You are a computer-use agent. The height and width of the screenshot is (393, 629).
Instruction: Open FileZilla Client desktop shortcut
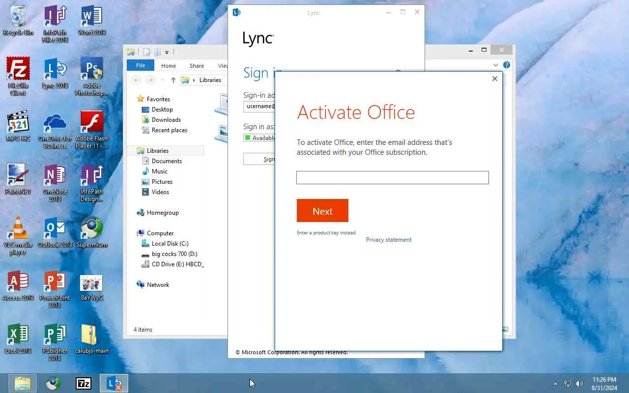pyautogui.click(x=18, y=76)
